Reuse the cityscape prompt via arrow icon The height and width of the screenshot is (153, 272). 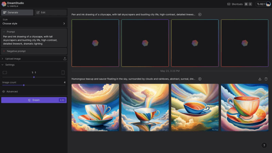pyautogui.click(x=200, y=15)
